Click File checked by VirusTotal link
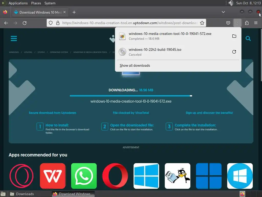This screenshot has width=262, height=197. point(131,113)
